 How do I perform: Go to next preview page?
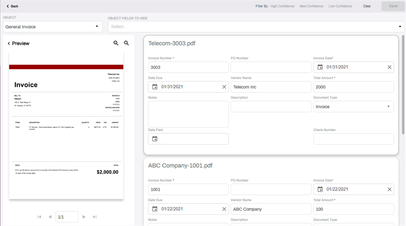[x=84, y=217]
